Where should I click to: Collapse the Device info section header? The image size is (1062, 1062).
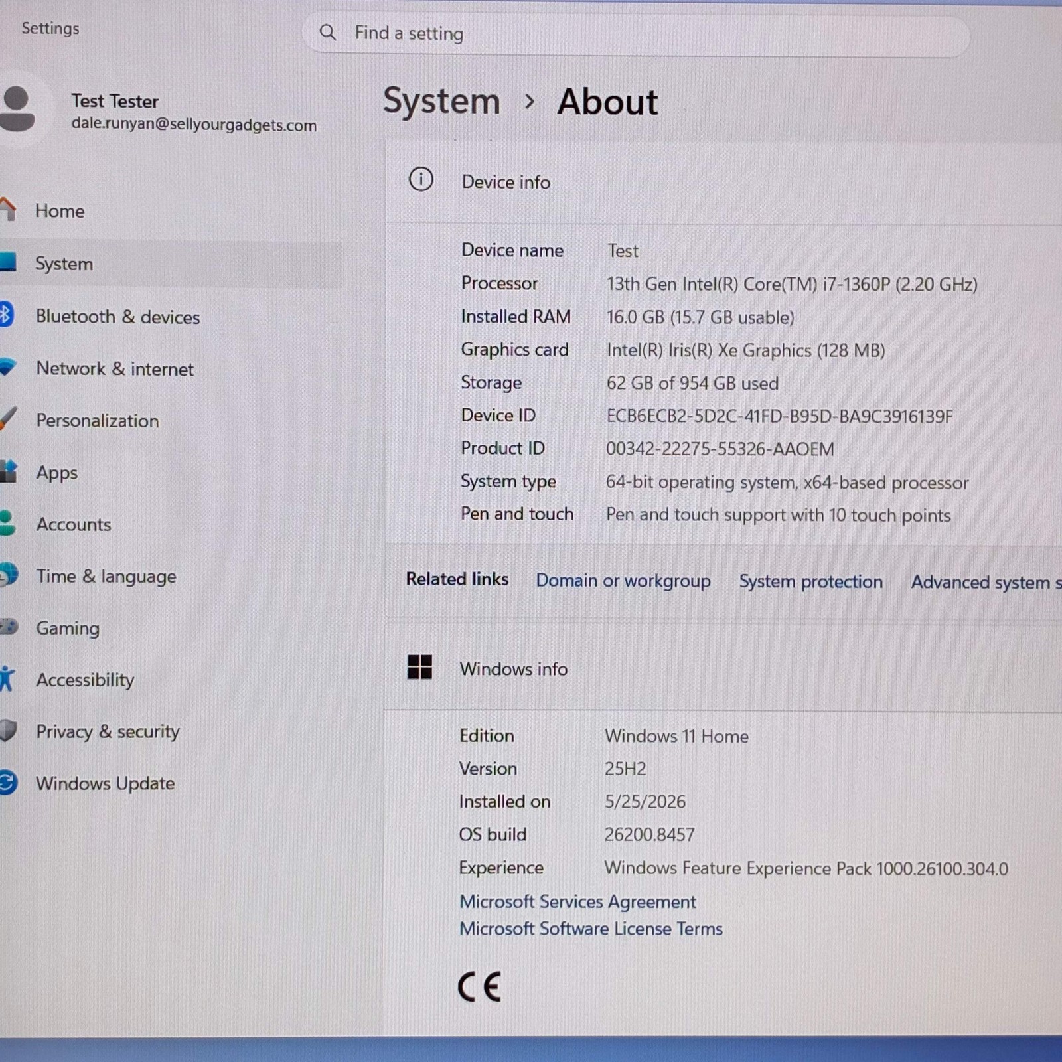723,181
